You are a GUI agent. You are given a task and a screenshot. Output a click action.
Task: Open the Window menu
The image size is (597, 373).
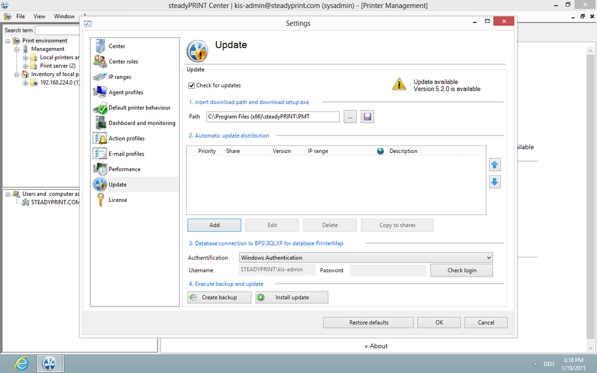pos(64,16)
